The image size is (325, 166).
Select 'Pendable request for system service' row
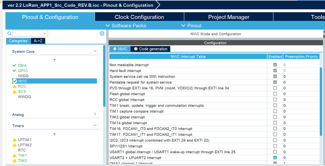tap(188, 82)
